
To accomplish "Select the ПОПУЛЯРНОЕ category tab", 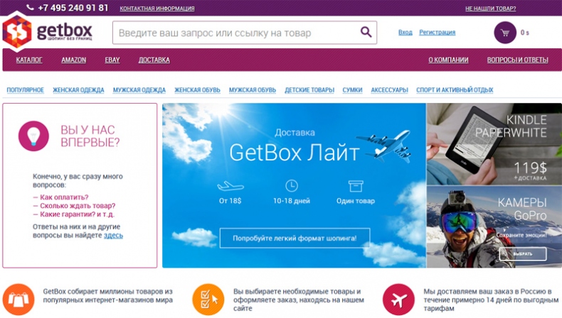I will point(25,90).
